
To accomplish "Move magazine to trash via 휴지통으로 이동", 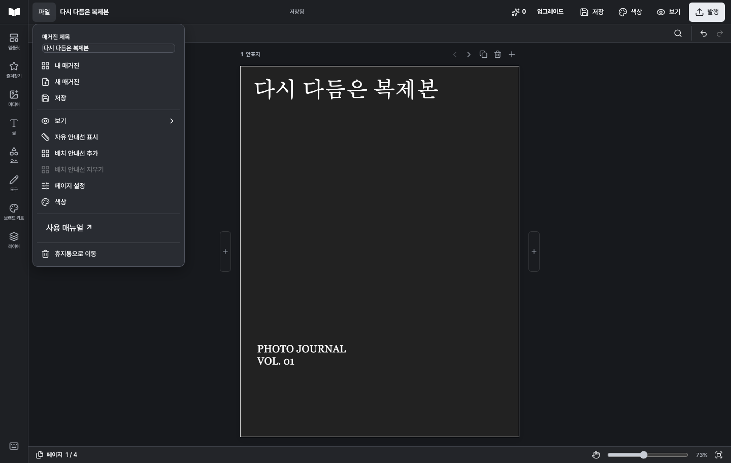I will (x=108, y=254).
